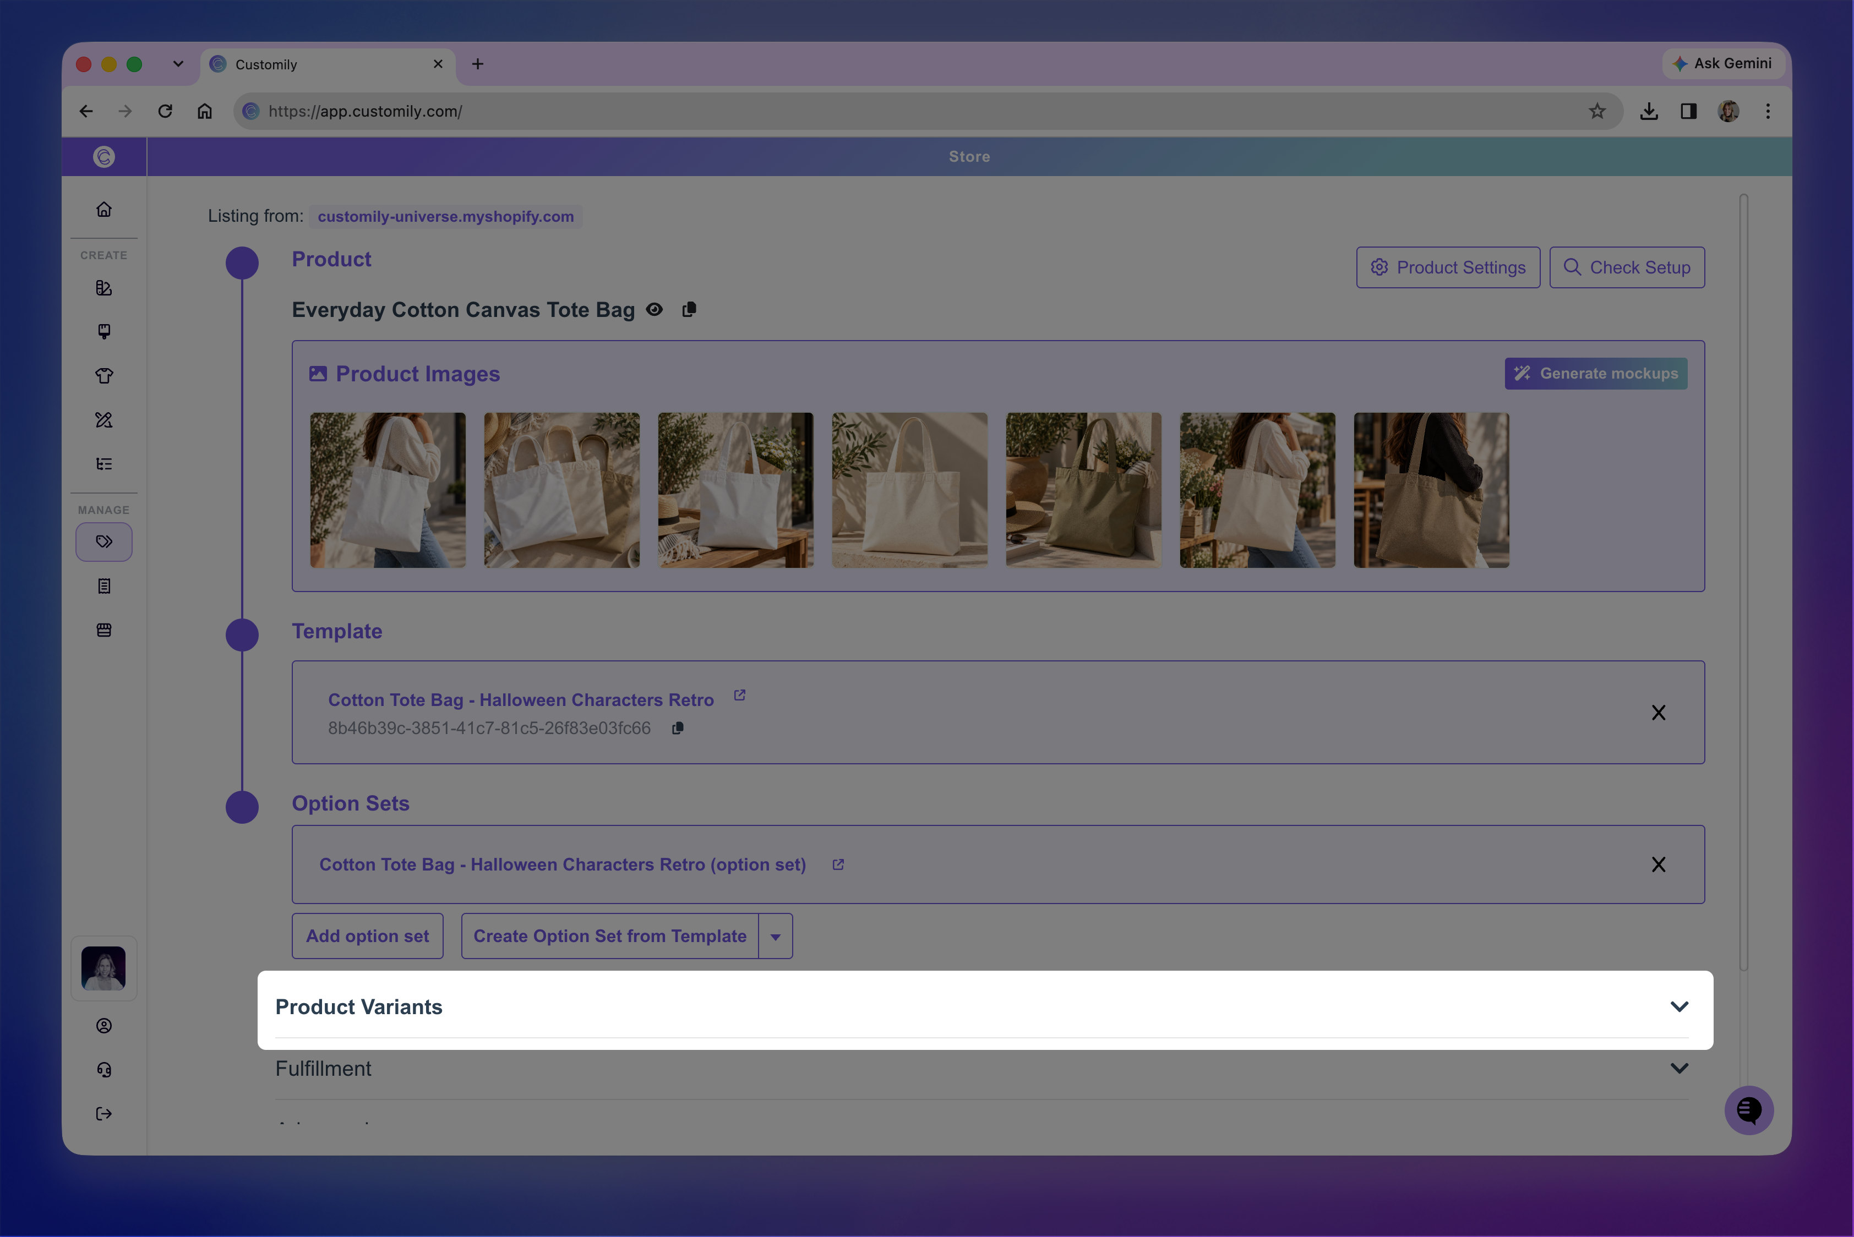The height and width of the screenshot is (1237, 1854).
Task: Open the chat widget bubble
Action: 1748,1110
